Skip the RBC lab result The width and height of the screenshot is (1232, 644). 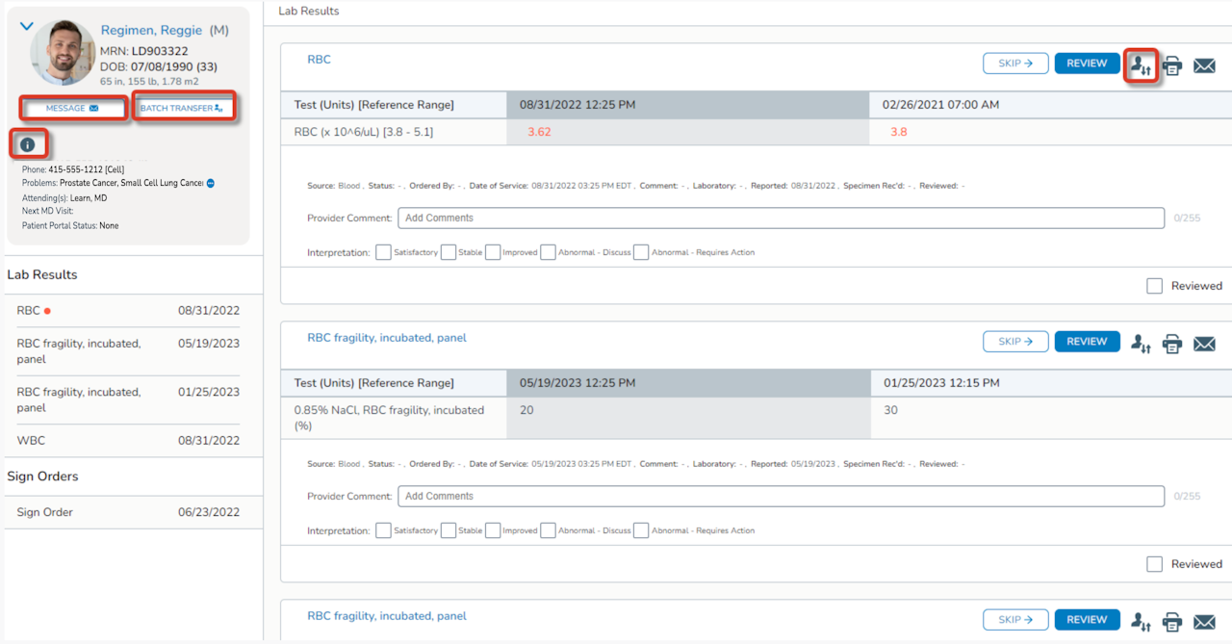tap(1015, 64)
